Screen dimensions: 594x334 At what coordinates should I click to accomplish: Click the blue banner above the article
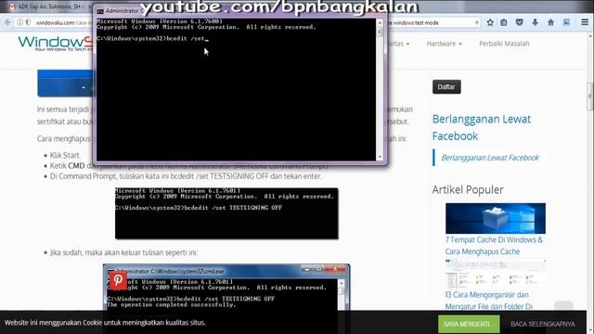[x=65, y=83]
